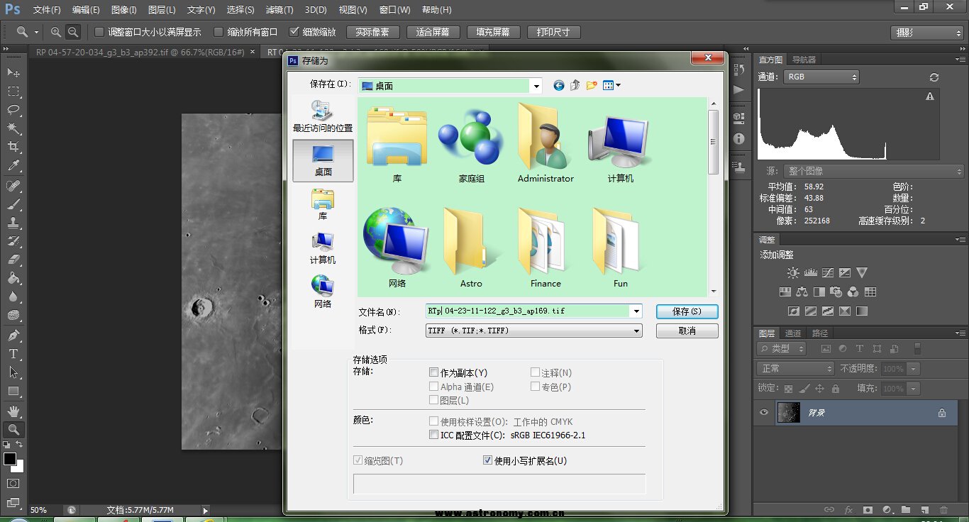969x522 pixels.
Task: Open the view menu dropdown in save dialog
Action: [611, 85]
